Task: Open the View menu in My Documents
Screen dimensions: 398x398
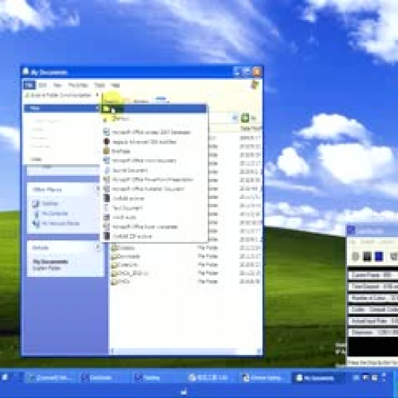Action: point(57,85)
